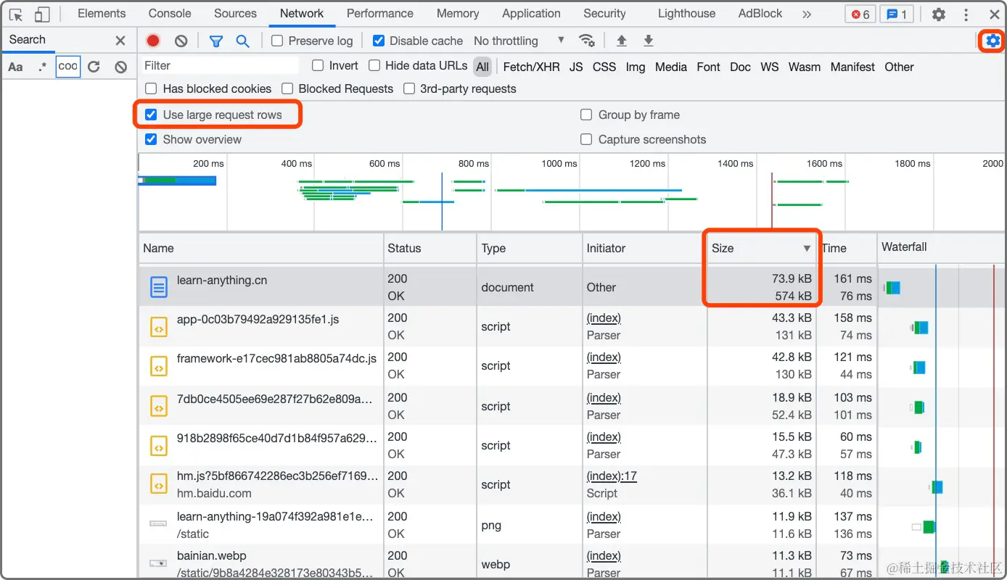Open the DevTools three-dot customize menu

point(966,14)
